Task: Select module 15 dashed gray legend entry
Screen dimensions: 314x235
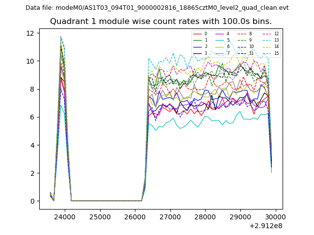Action: [265, 53]
